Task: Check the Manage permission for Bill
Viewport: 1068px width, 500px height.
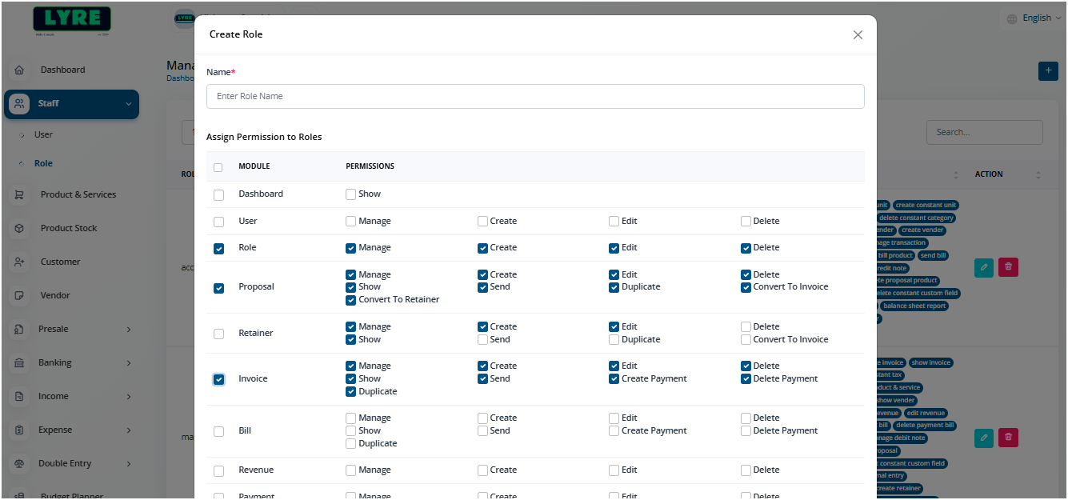Action: click(350, 418)
